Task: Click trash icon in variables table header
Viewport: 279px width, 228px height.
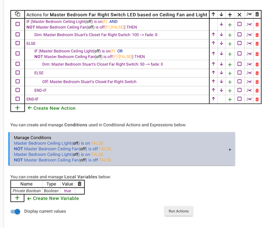Action: tap(80, 184)
